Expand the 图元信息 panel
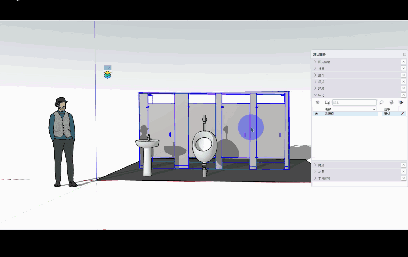The height and width of the screenshot is (257, 408). click(x=315, y=62)
